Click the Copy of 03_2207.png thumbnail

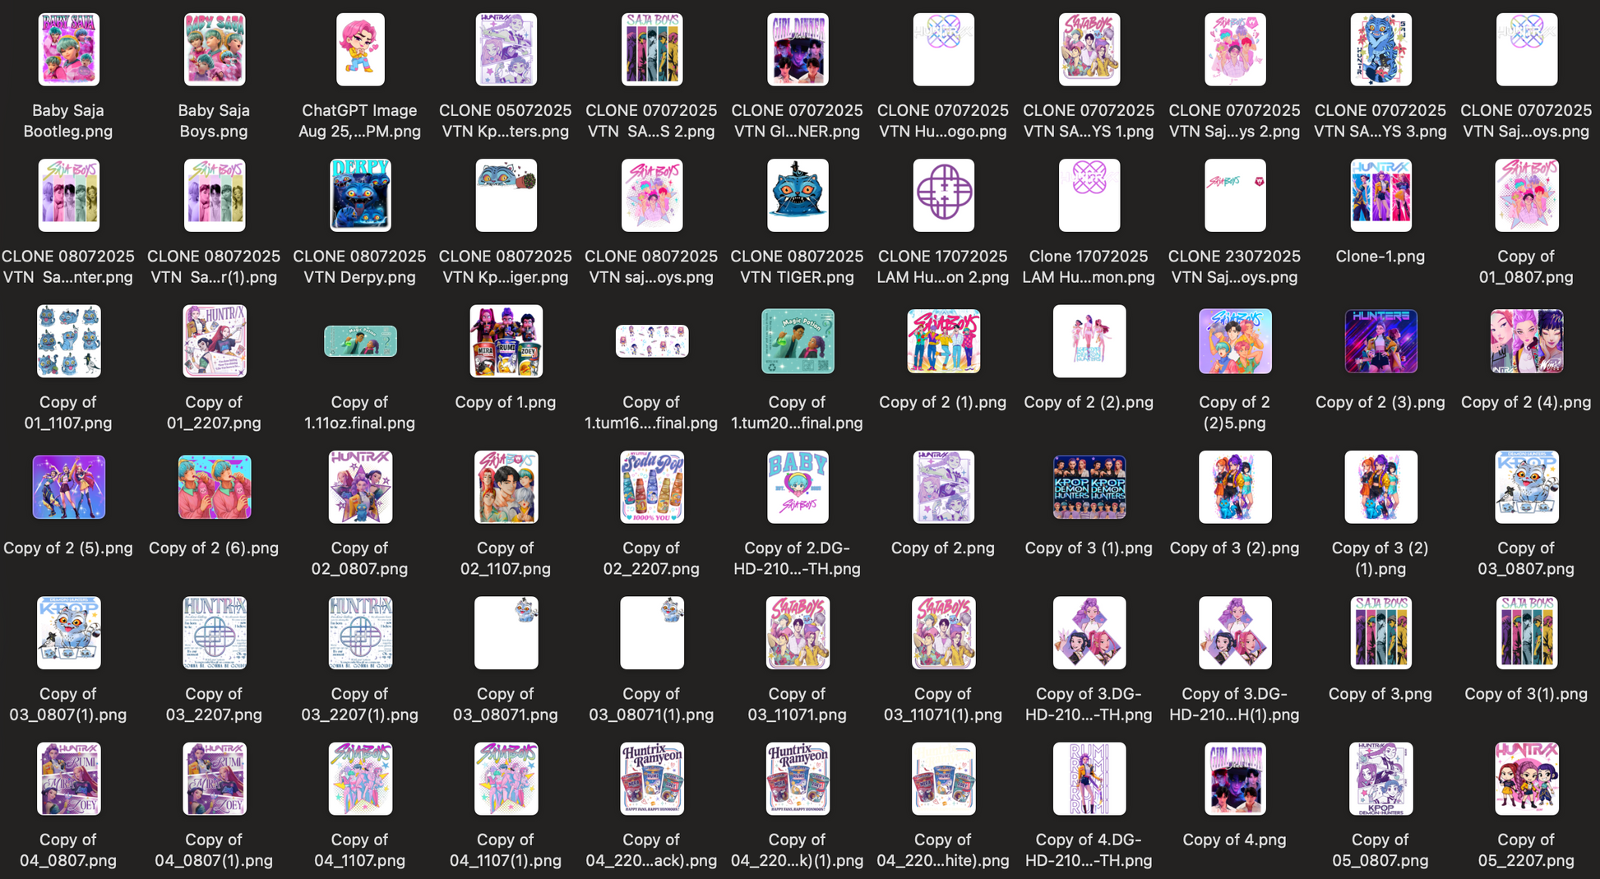[214, 633]
